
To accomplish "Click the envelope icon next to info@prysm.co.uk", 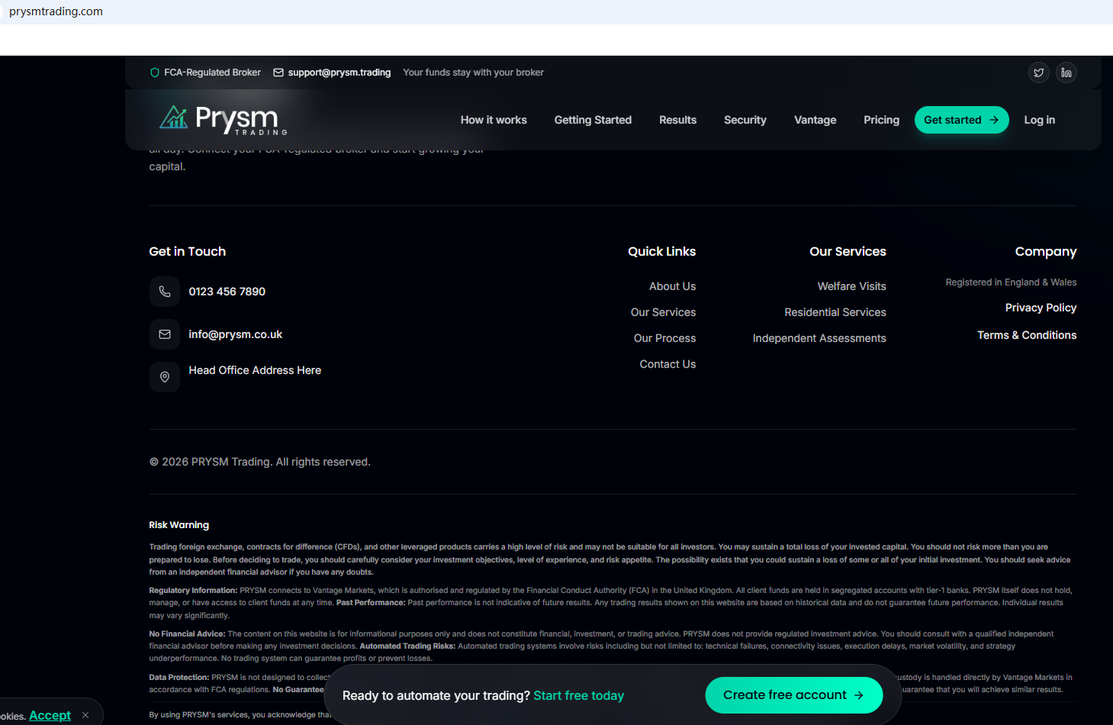I will [x=165, y=334].
